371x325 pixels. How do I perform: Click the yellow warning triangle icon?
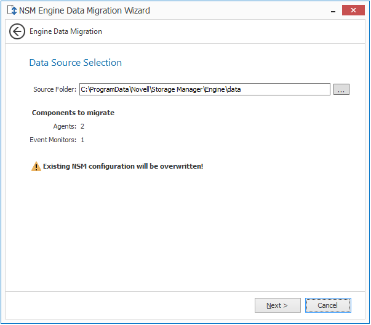[36, 166]
